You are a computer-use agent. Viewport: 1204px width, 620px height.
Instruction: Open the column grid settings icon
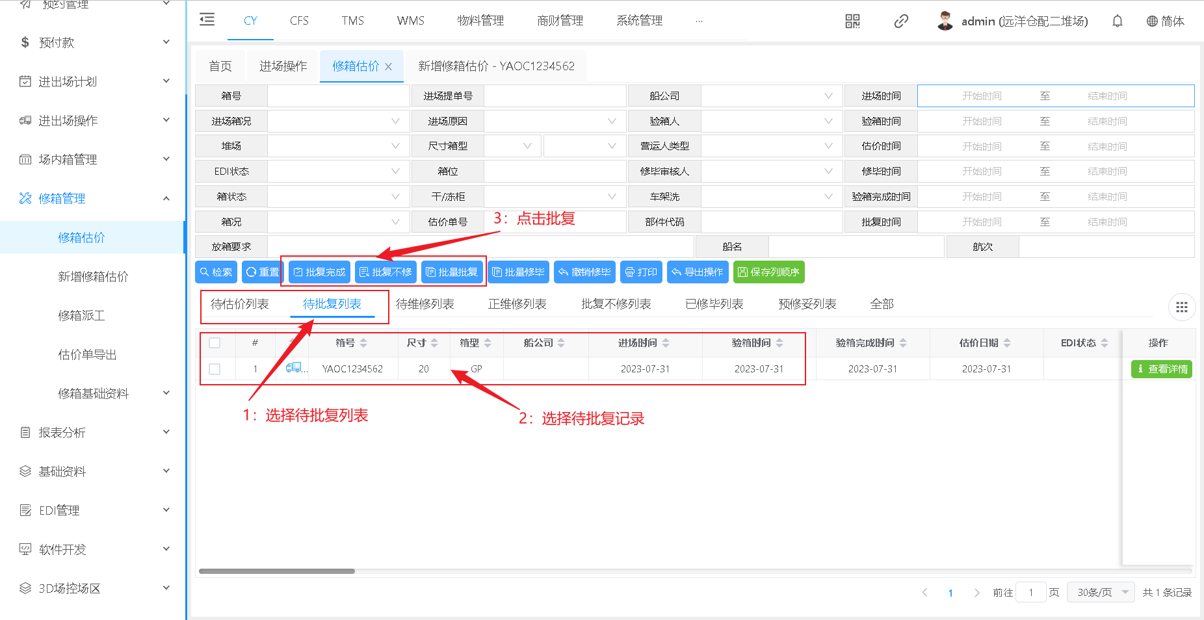(x=1181, y=307)
